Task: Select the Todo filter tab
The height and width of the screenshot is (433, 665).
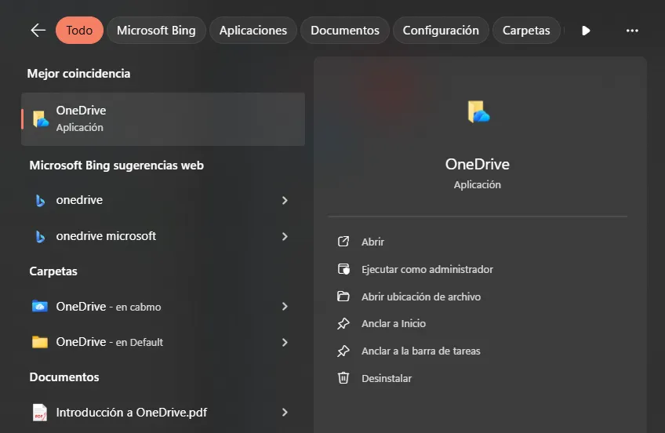Action: click(79, 30)
